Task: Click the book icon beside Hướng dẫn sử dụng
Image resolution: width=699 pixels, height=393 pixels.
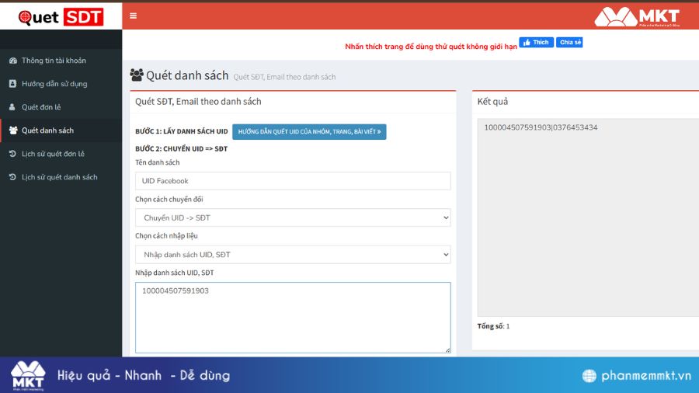Action: (x=12, y=84)
